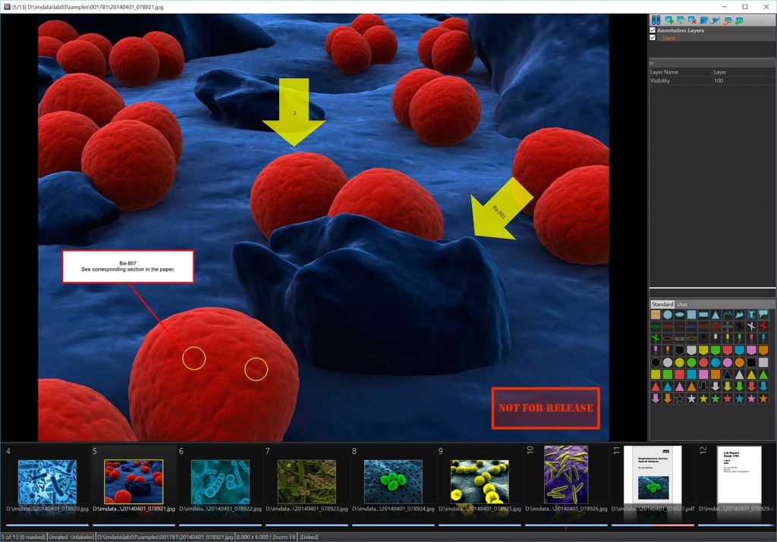777x542 pixels.
Task: Toggle visibility of the Layer entry
Action: pyautogui.click(x=652, y=38)
